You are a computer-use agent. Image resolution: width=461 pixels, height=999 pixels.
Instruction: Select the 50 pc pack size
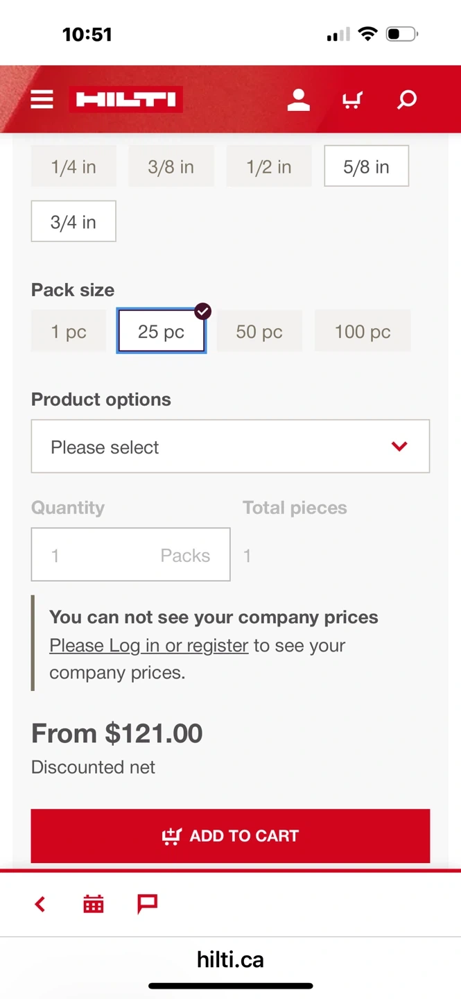coord(259,332)
